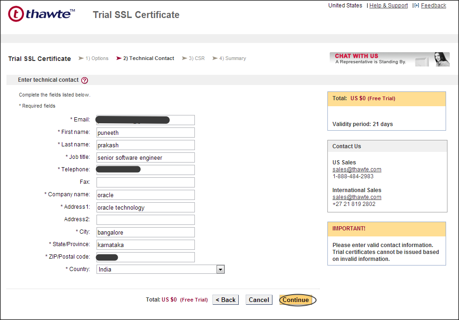Click the international phone number +27 21 819 2802
Image resolution: width=459 pixels, height=320 pixels.
pos(354,204)
